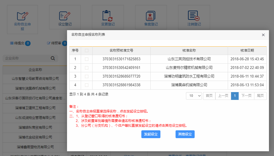Open the 注销登记 icon tile
Screen dimensions: 274x156
(194, 17)
